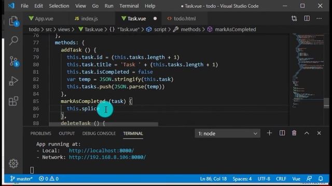Open the View menu
Viewport: 332px width, 186px height.
point(81,6)
